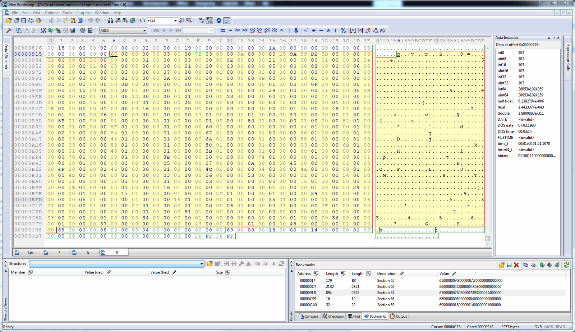Expand the +393 goto offset dropdown
The height and width of the screenshot is (332, 575).
click(175, 20)
